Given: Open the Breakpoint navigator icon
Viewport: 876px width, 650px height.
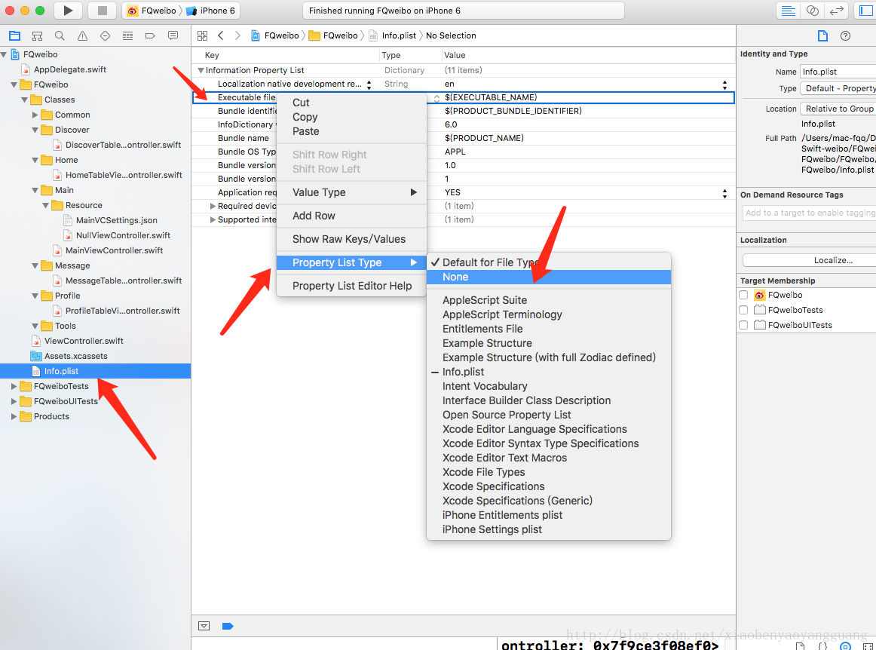Looking at the screenshot, I should tap(150, 35).
